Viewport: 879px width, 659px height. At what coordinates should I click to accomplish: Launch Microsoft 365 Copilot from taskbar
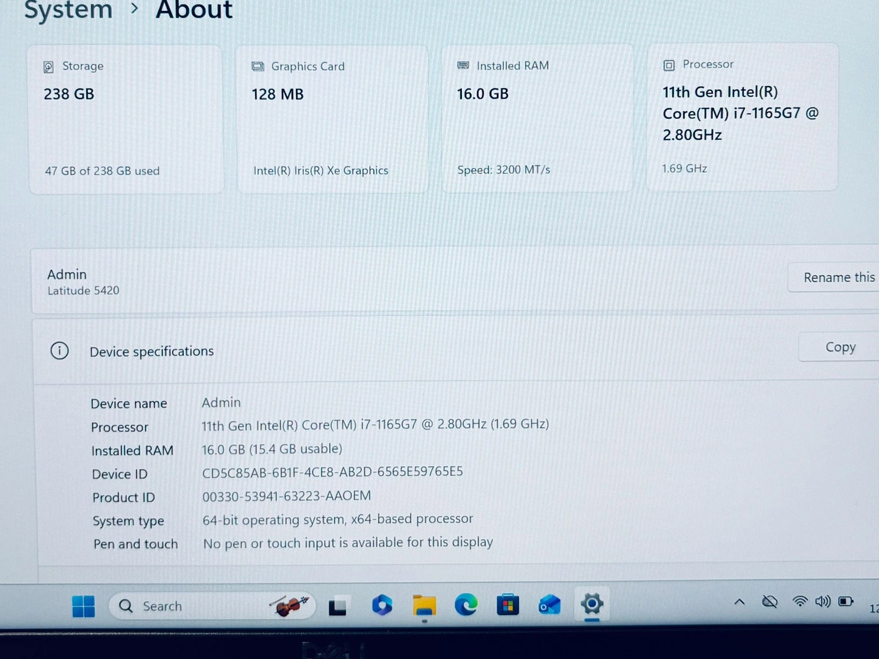click(x=382, y=605)
